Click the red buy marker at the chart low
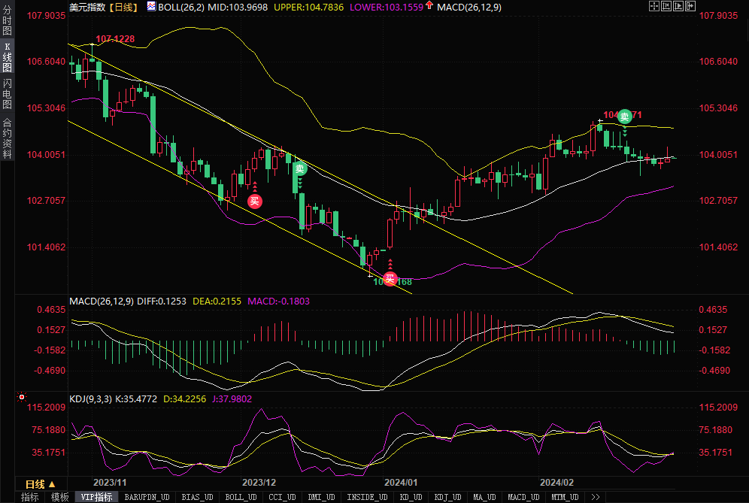This screenshot has height=503, width=749. (390, 279)
